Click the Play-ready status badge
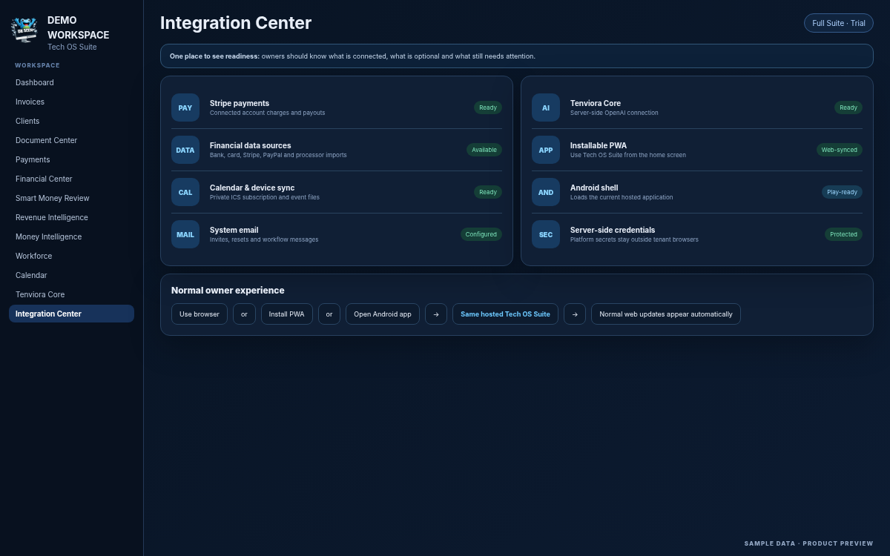Viewport: 890px width, 556px height. click(x=842, y=192)
